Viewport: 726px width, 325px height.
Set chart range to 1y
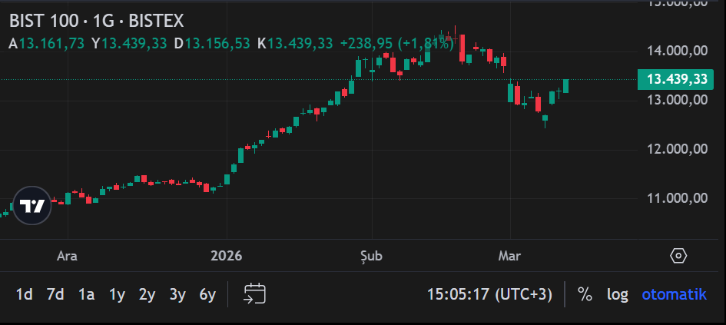pos(117,294)
